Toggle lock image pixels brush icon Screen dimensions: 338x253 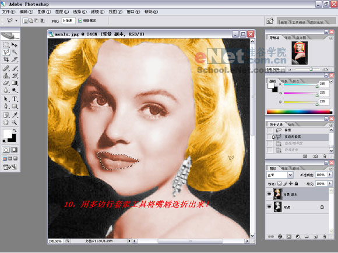click(x=285, y=184)
